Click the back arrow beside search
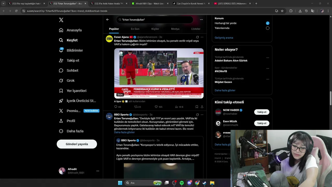The height and width of the screenshot is (187, 332). (108, 19)
